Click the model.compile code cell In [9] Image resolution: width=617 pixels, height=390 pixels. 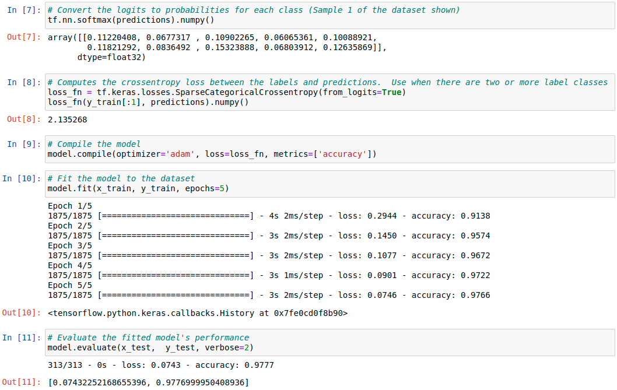click(329, 149)
